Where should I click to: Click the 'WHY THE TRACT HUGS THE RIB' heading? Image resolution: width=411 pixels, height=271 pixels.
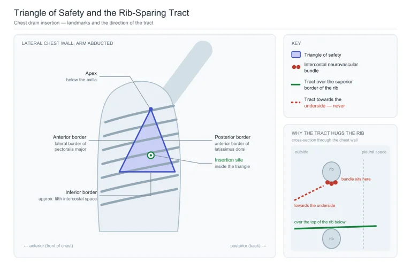328,133
